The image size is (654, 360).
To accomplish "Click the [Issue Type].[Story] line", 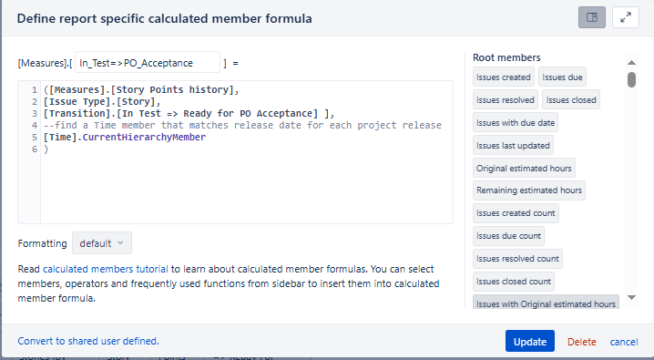I will click(102, 102).
